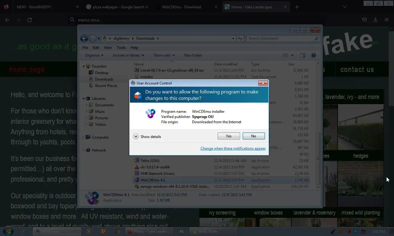The width and height of the screenshot is (394, 236).
Task: Click the WinCDEmu installer disc icon in UAC dialog
Action: coord(151,113)
